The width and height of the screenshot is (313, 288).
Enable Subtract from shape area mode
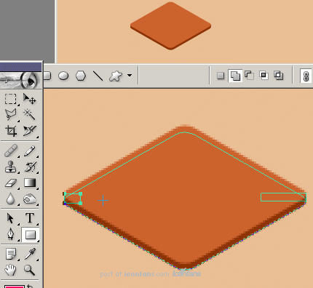pos(249,75)
